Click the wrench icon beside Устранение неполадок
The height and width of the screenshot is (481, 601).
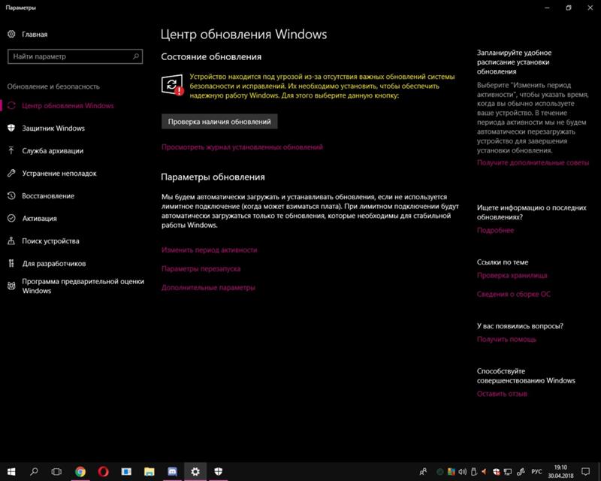pyautogui.click(x=11, y=174)
